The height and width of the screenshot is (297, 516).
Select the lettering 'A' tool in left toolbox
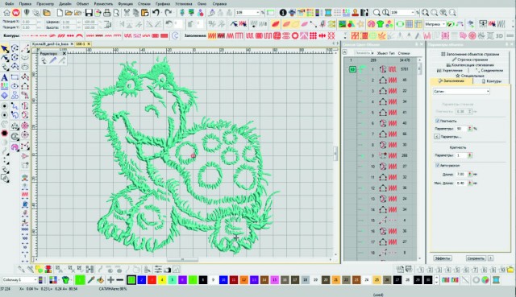[x=5, y=77]
